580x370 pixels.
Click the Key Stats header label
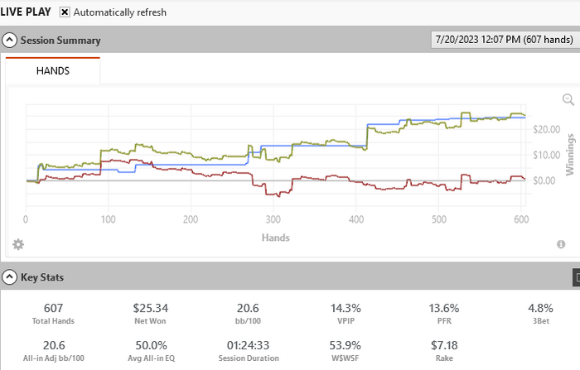tap(42, 277)
